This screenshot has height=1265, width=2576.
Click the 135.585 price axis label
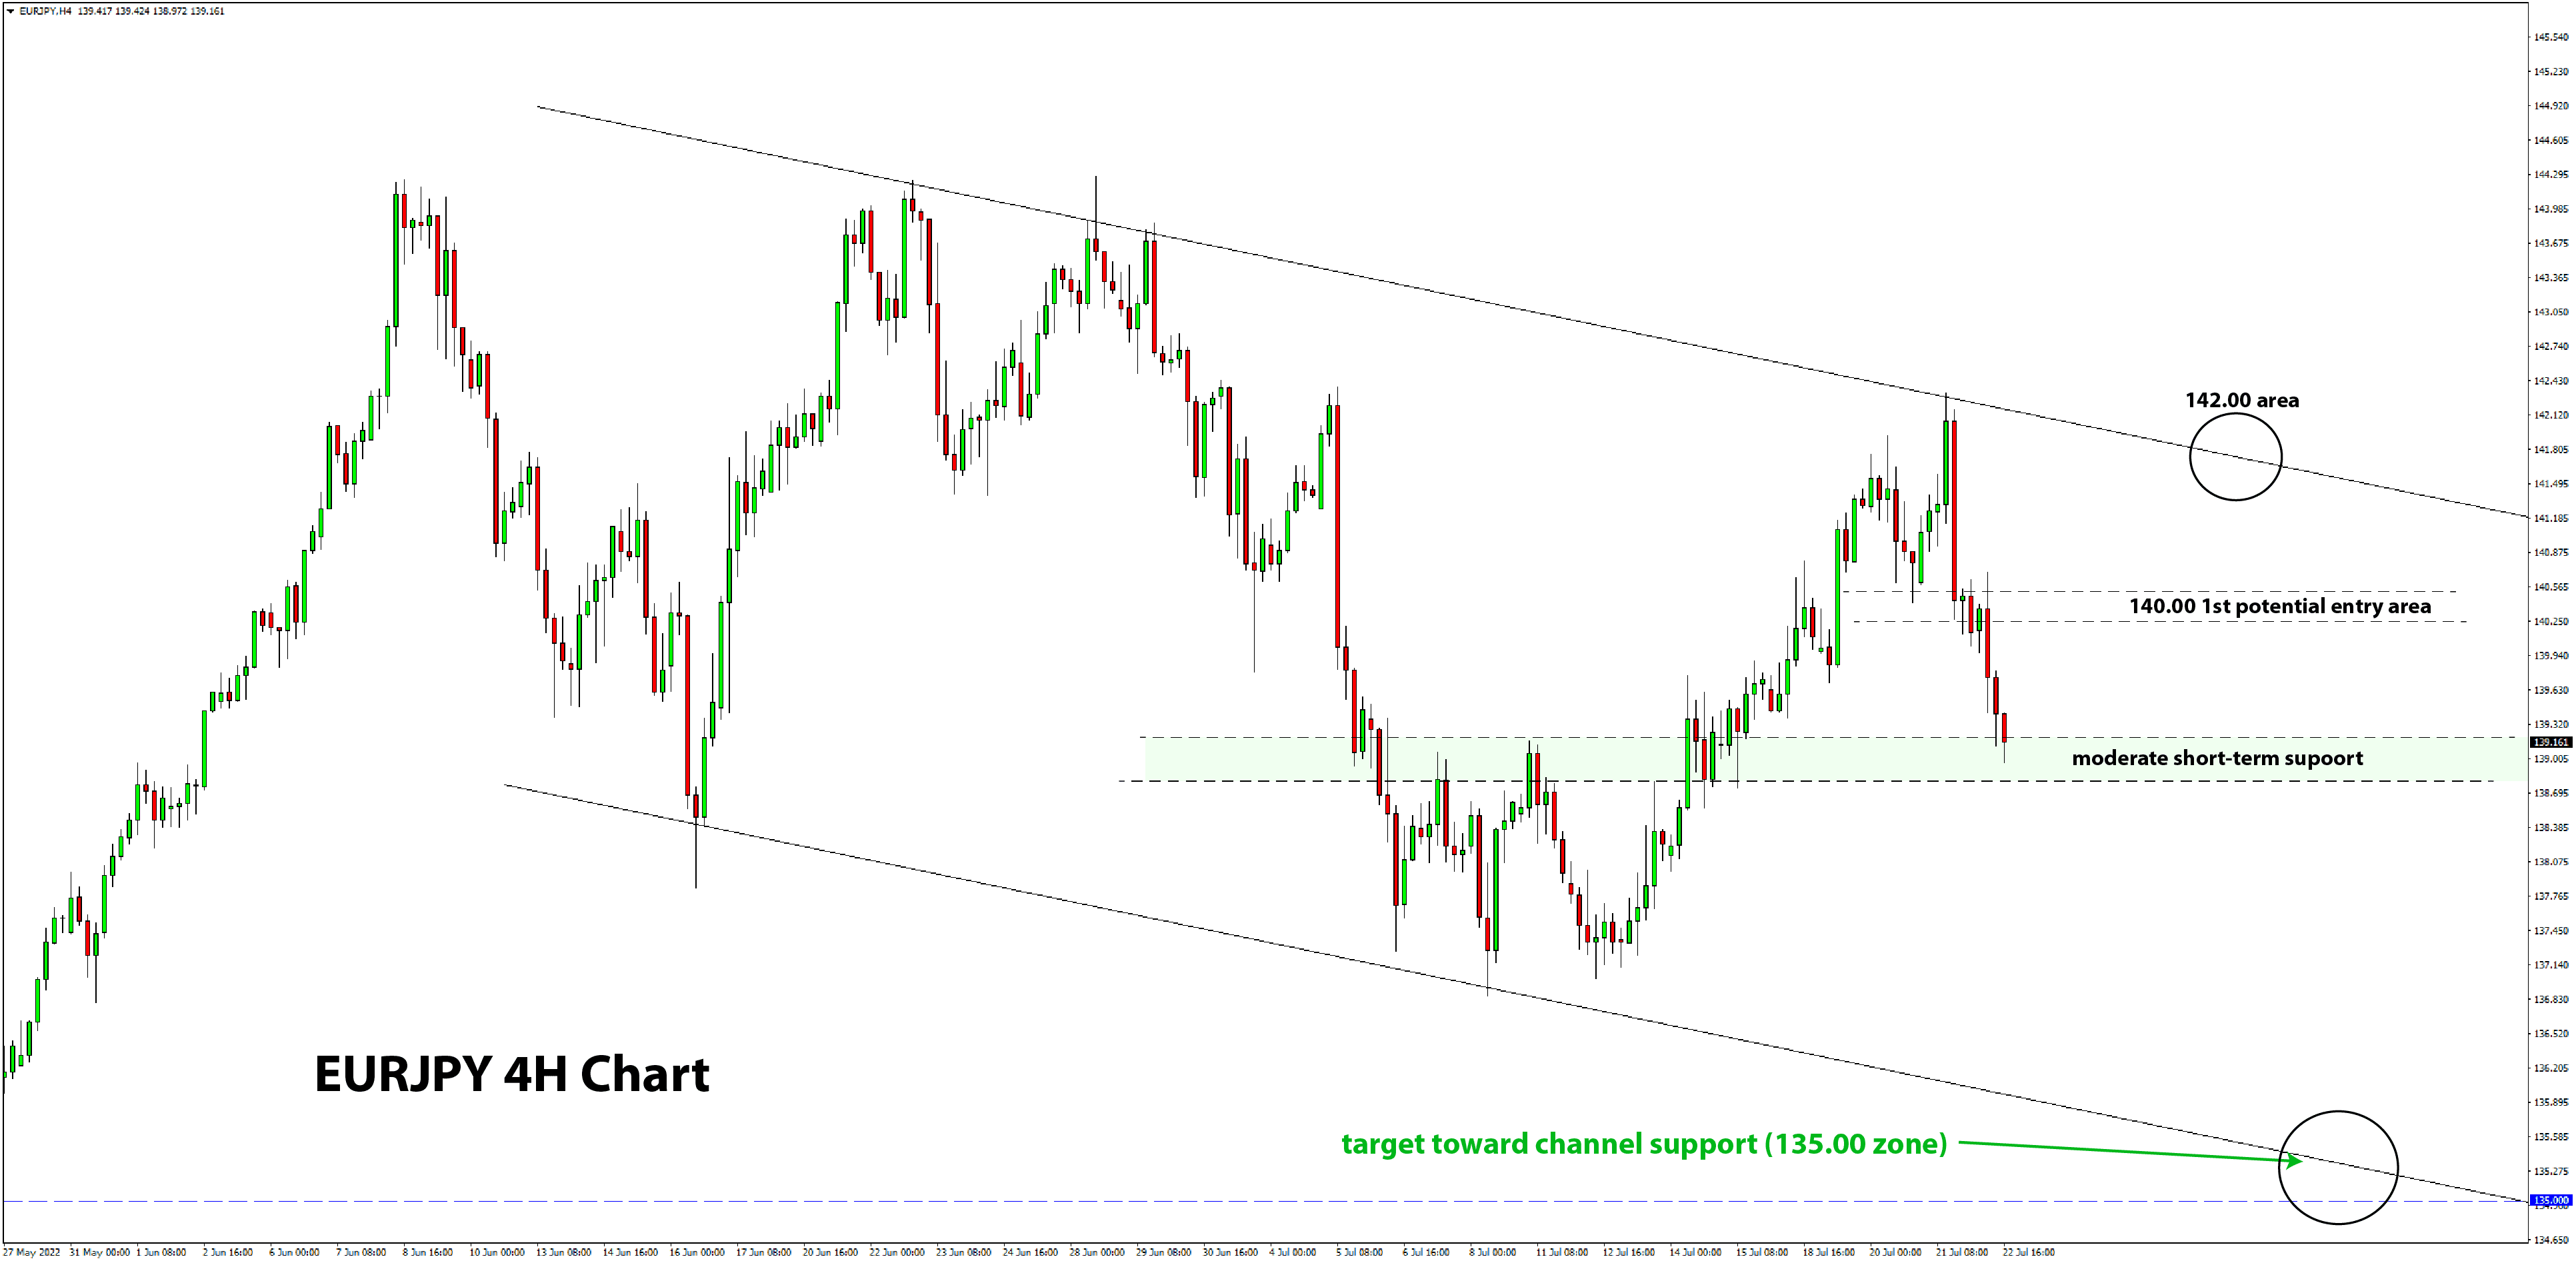point(2550,1137)
